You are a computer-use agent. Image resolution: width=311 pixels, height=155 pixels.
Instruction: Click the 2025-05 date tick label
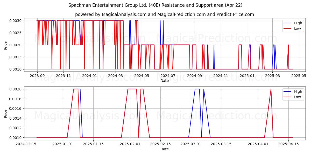tap(299, 76)
